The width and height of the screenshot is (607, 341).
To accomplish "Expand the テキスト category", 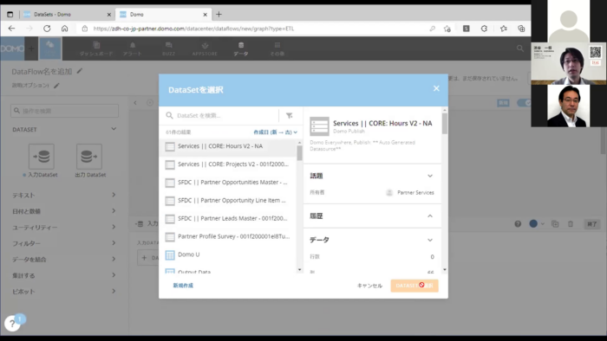I will coord(64,195).
